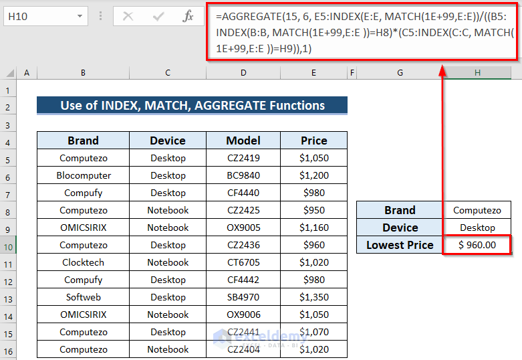Select lookup value cell 'Desktop' in H9
Screen dimensions: 522x360
pos(477,228)
